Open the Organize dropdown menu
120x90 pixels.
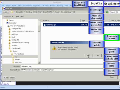tap(8, 16)
